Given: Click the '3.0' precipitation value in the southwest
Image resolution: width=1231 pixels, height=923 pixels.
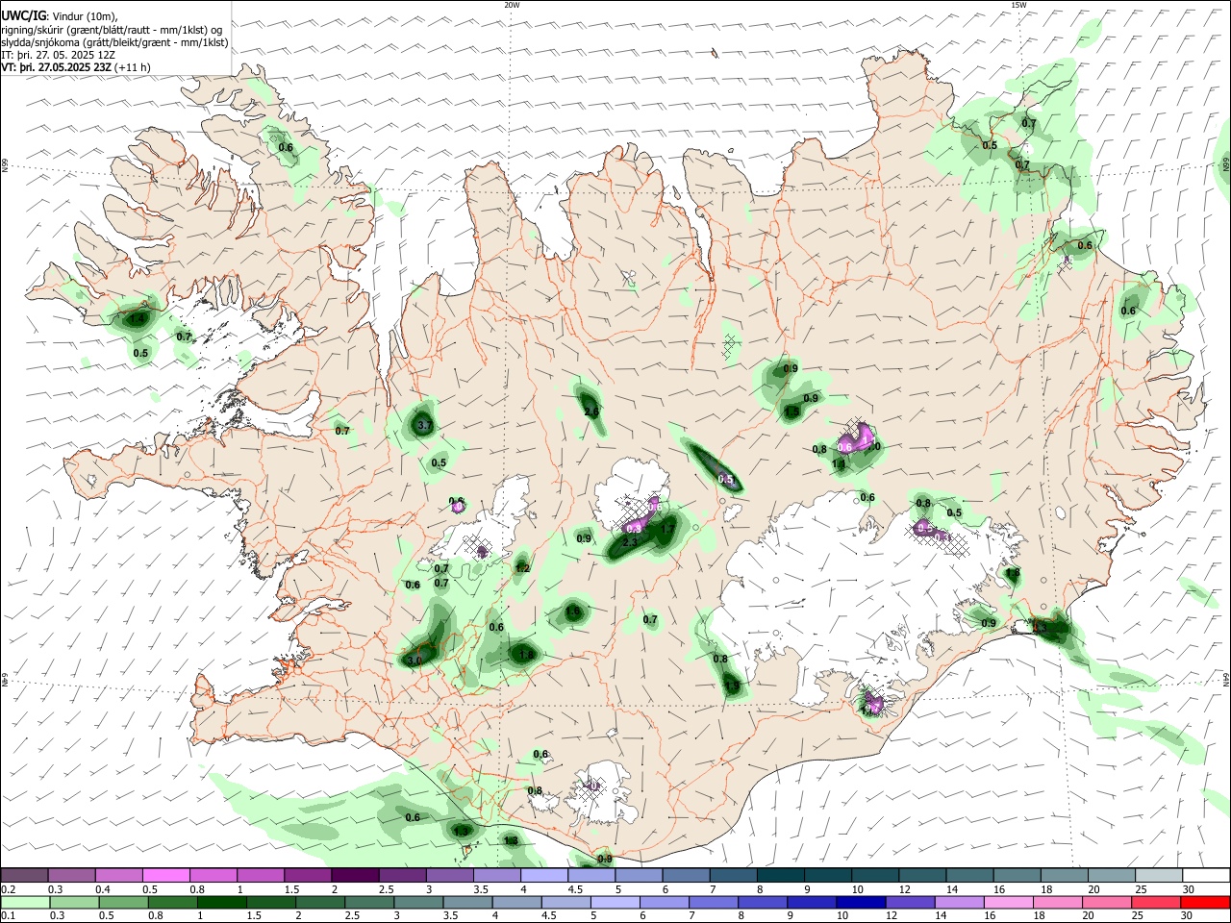Looking at the screenshot, I should (x=415, y=661).
